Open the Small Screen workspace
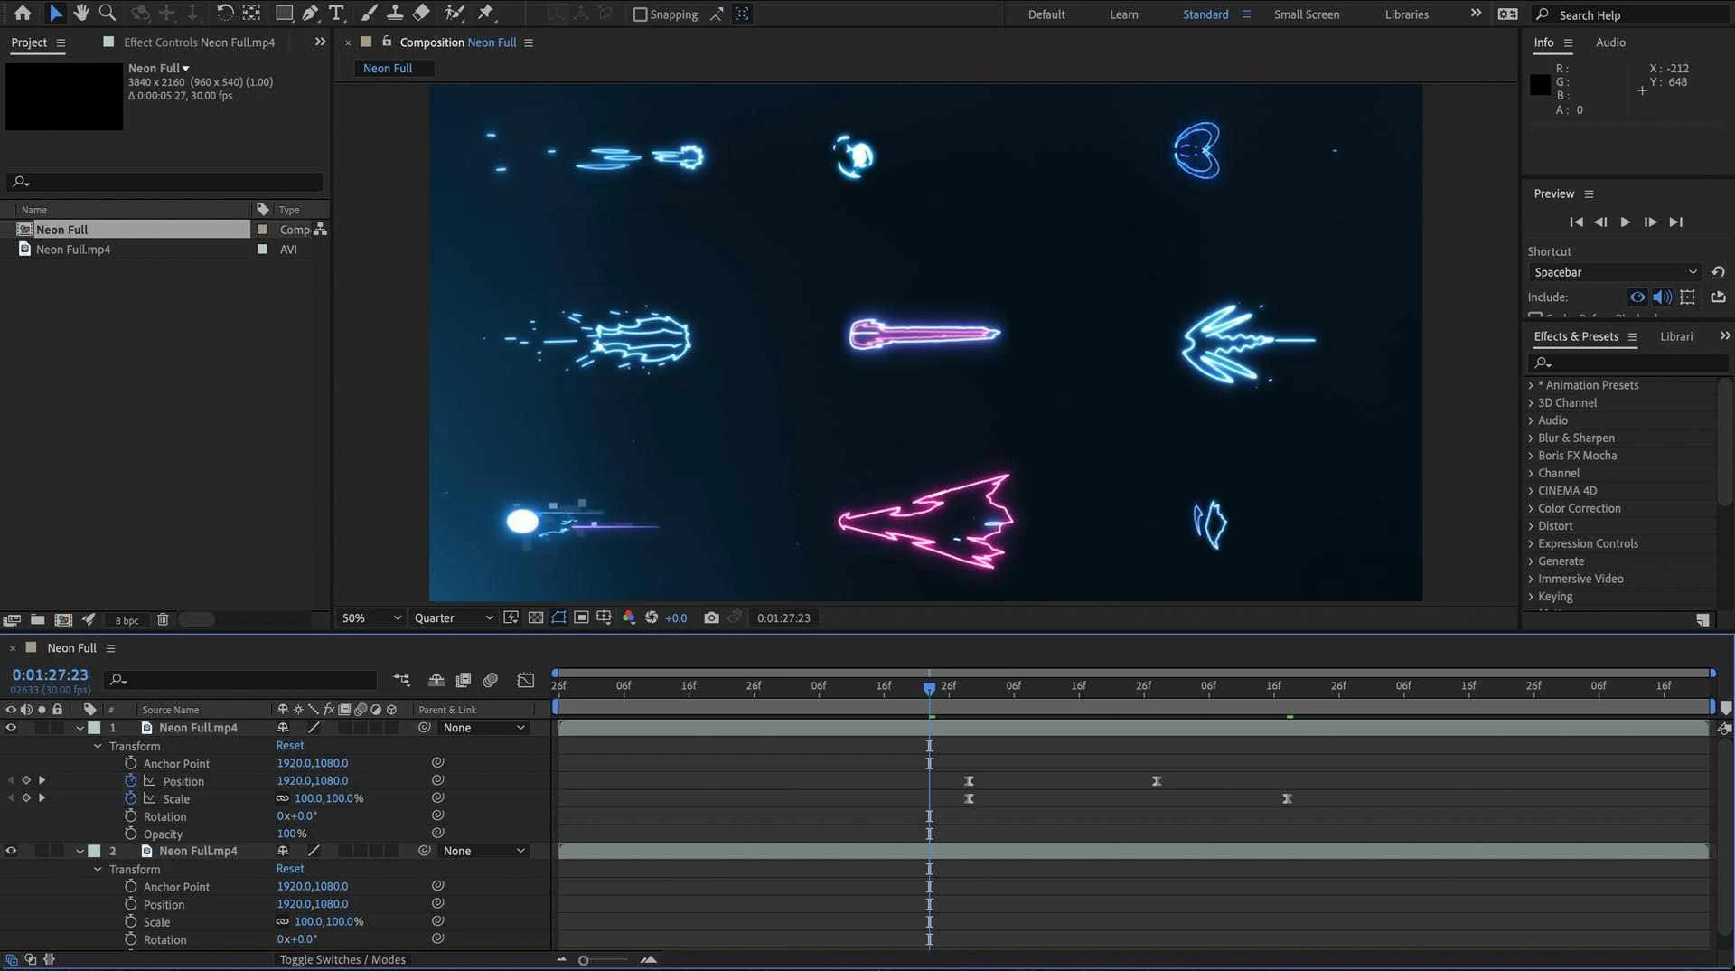 click(x=1307, y=14)
